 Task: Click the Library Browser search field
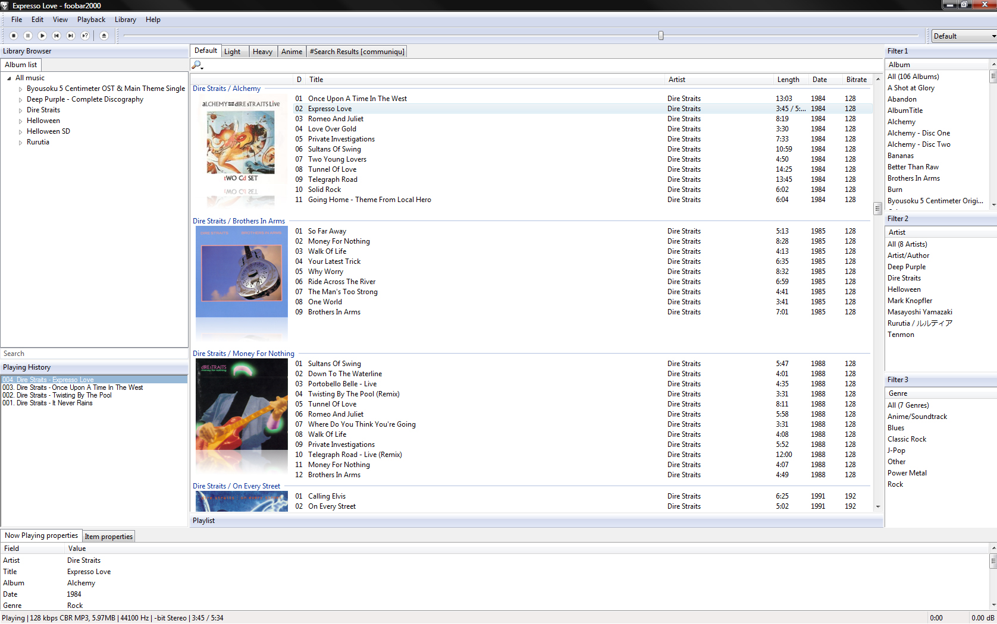click(94, 354)
